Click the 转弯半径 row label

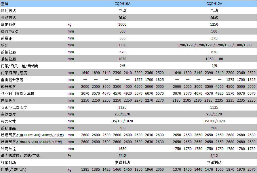tap(8, 149)
